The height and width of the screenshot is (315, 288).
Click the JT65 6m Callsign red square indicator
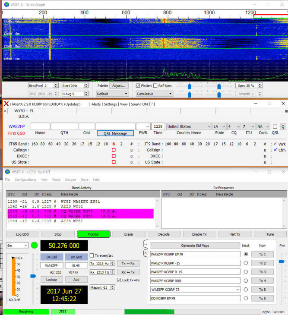pos(114,150)
